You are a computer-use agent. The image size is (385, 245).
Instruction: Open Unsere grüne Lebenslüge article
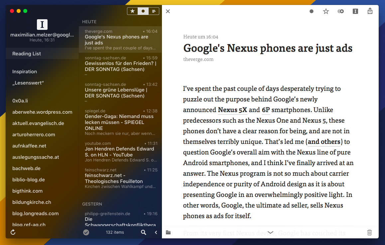(x=120, y=92)
